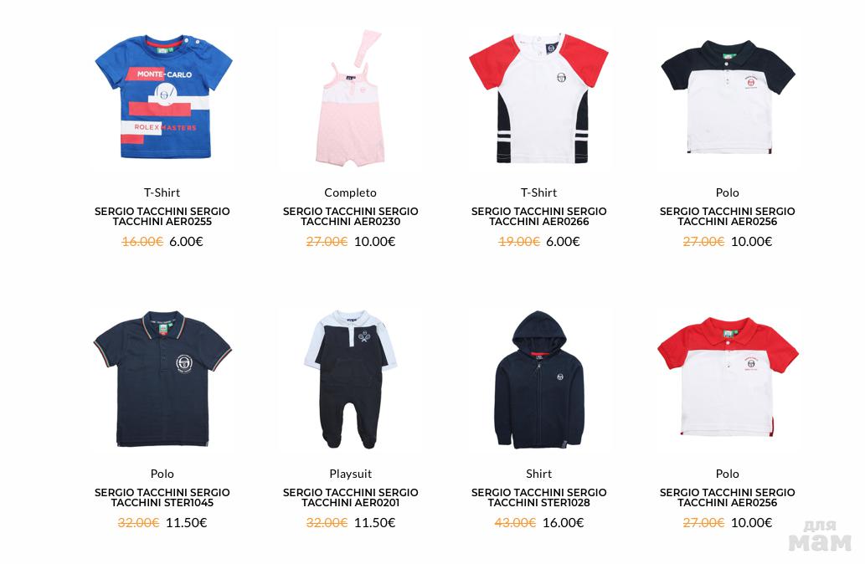865x564 pixels.
Task: Click the Shirt category label
Action: point(539,474)
